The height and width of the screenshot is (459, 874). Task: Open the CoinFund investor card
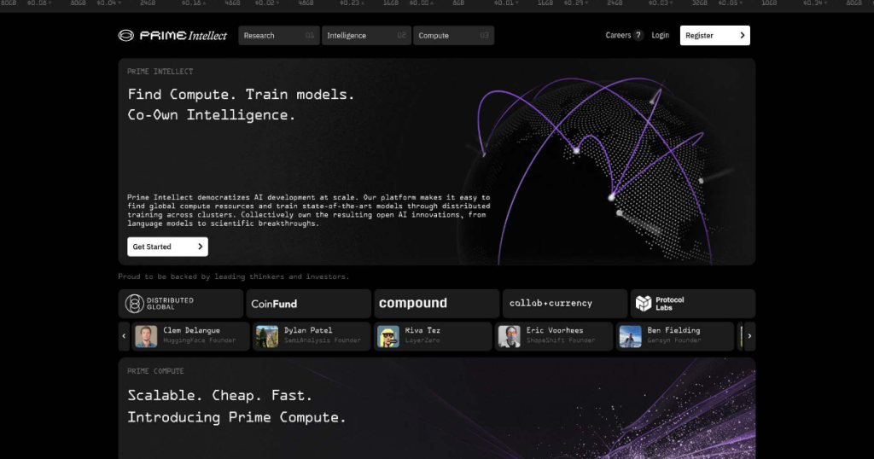308,304
